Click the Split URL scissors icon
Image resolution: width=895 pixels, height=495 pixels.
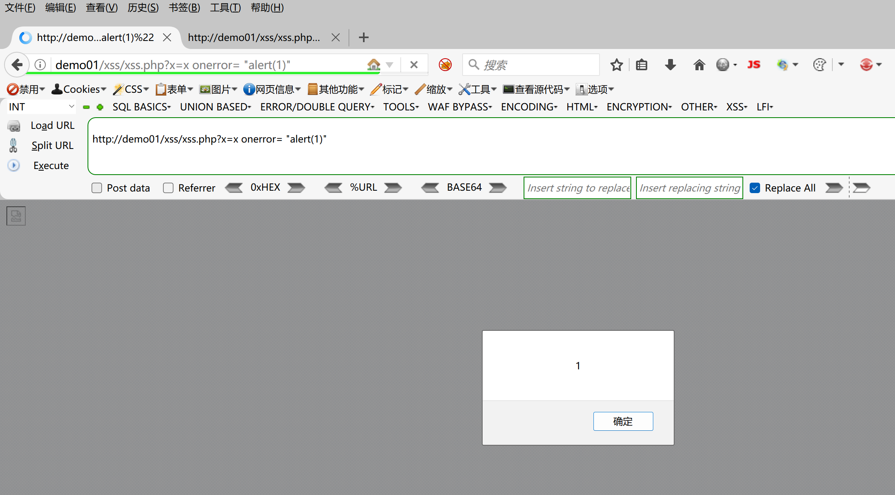[13, 145]
